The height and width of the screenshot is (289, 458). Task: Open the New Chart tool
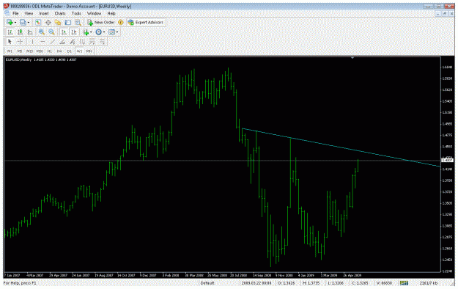click(x=10, y=22)
